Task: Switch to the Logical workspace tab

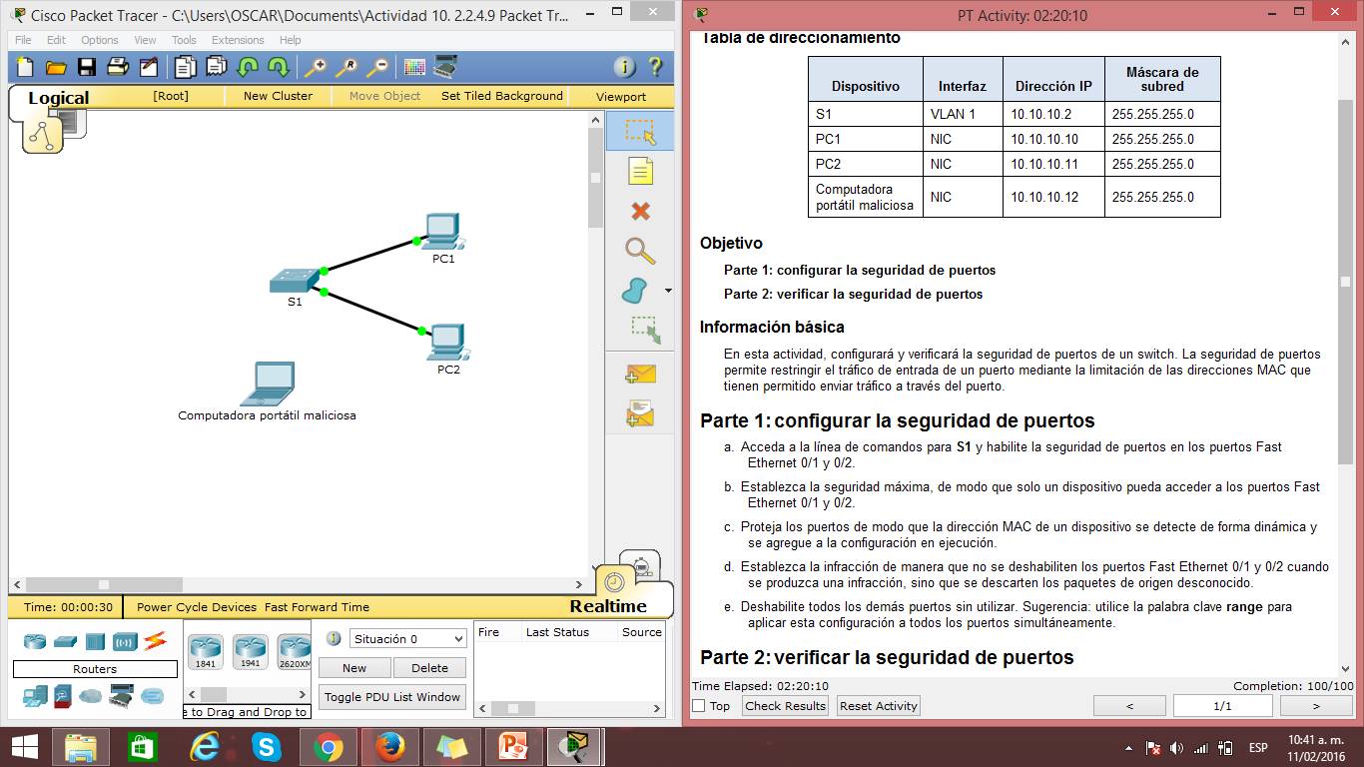Action: [57, 98]
